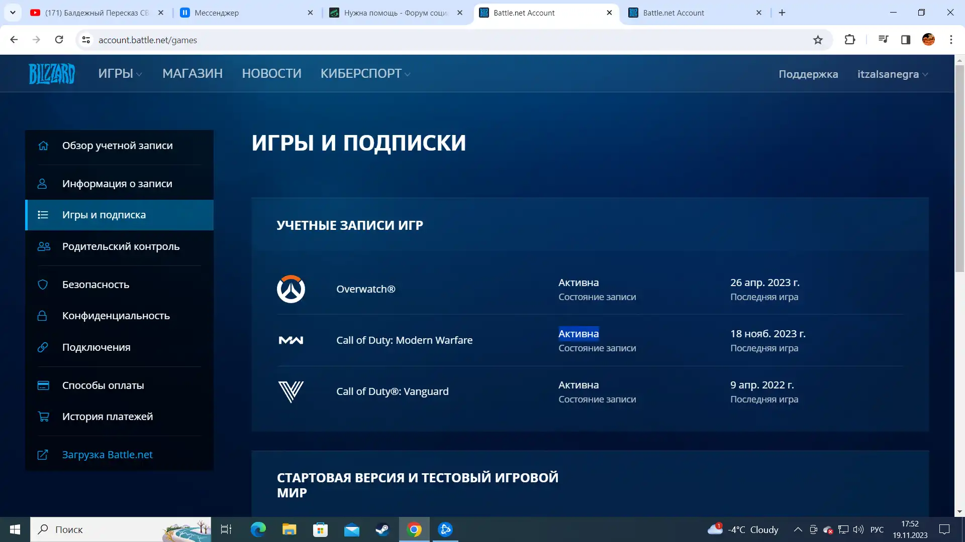Click the highlighted Активна status for Modern Warfare
Viewport: 965px width, 542px height.
click(578, 334)
